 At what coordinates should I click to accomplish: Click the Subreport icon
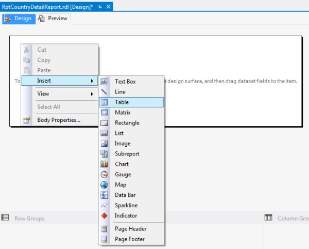click(x=104, y=154)
